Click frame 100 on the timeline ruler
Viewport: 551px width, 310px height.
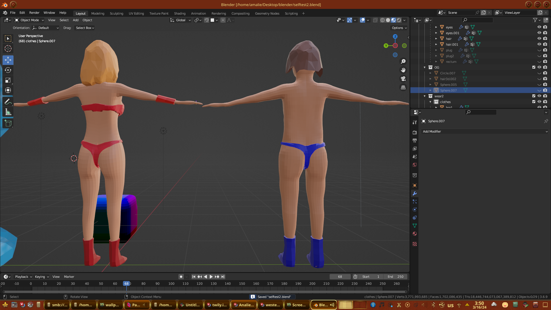point(171,284)
